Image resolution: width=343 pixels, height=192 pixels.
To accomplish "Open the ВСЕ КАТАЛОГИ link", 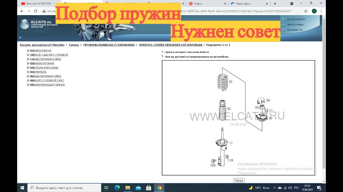I will (x=296, y=19).
